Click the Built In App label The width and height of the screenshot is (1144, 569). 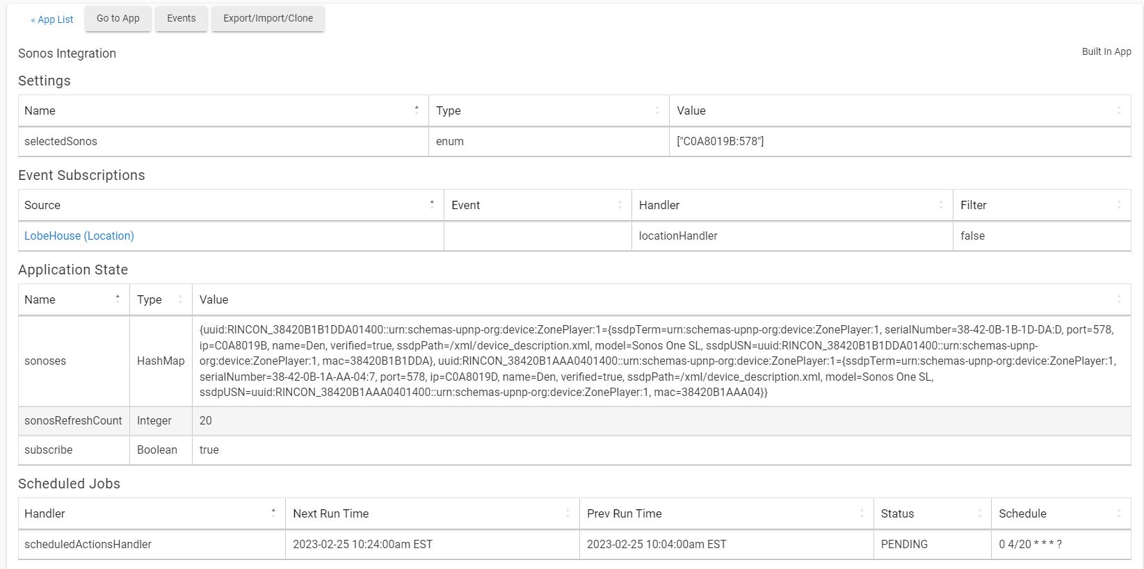[1106, 51]
